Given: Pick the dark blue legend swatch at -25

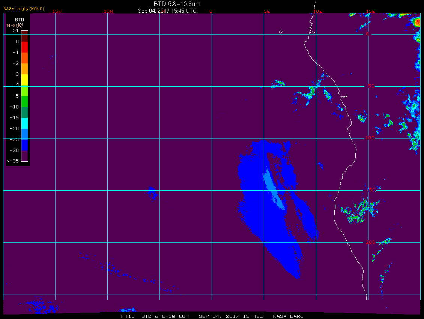Looking at the screenshot, I should pos(25,145).
